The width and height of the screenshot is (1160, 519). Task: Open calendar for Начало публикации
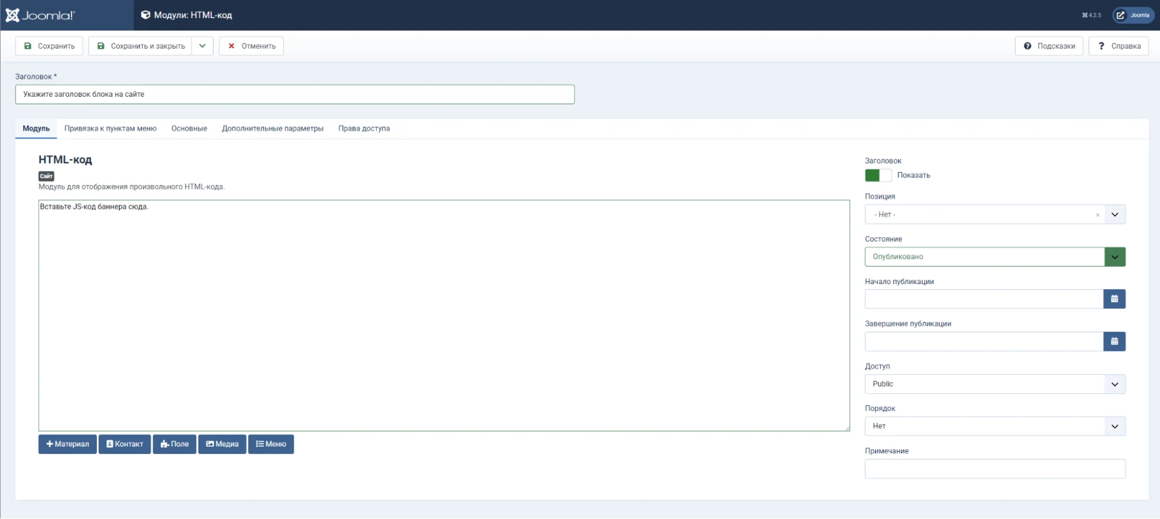pos(1114,299)
